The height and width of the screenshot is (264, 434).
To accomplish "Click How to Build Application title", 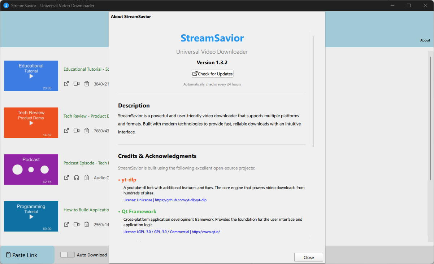I will pos(86,210).
